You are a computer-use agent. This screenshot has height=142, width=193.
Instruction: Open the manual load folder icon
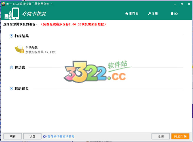coord(19,49)
